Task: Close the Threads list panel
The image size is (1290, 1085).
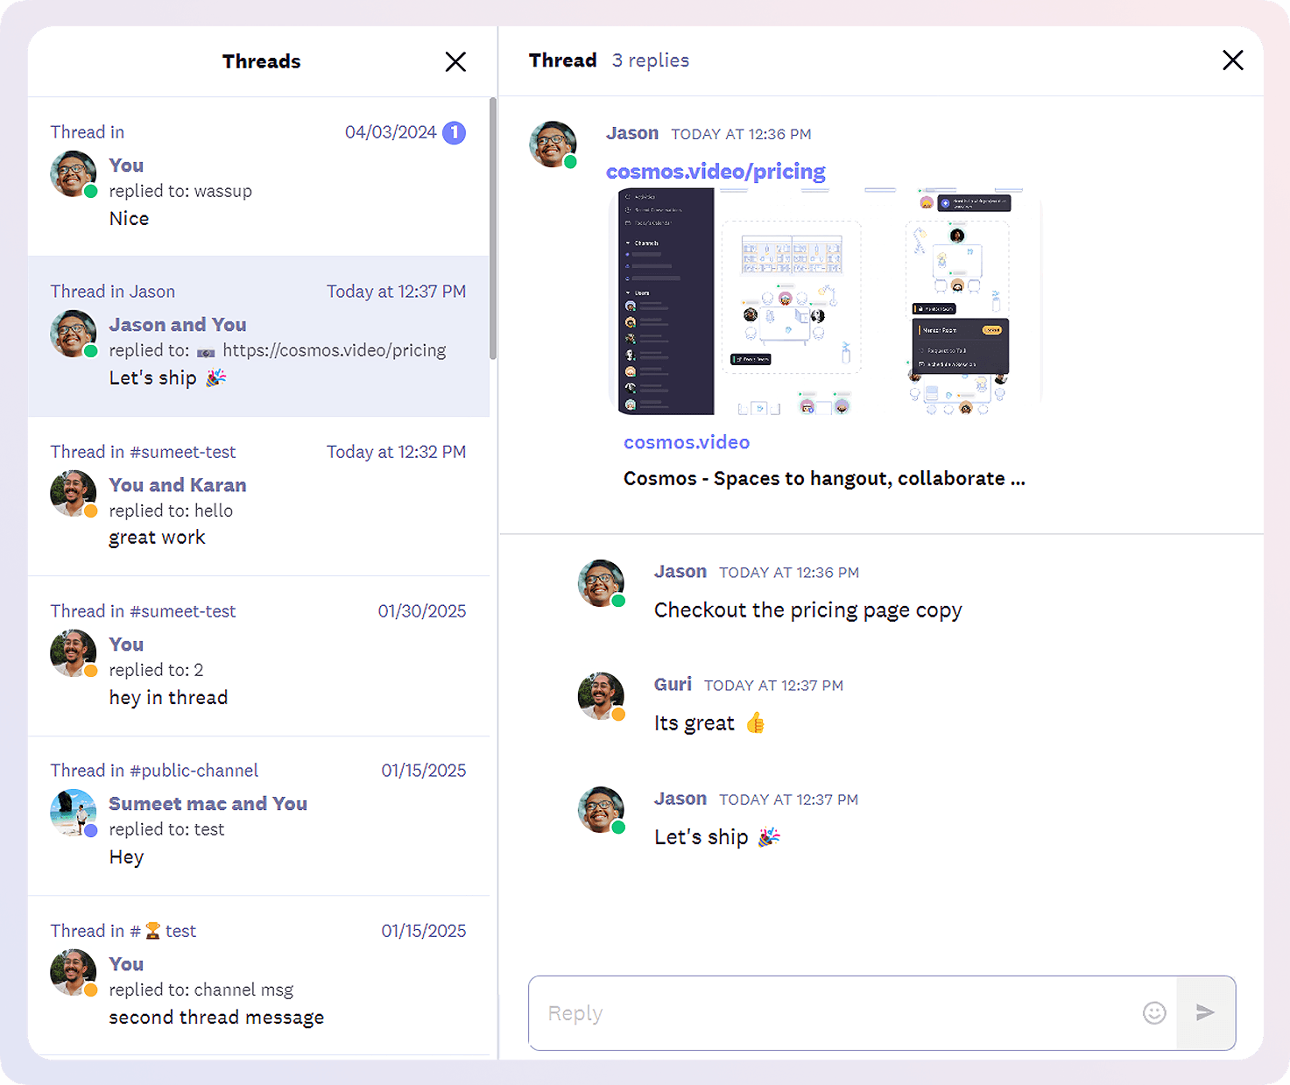Action: pos(455,62)
